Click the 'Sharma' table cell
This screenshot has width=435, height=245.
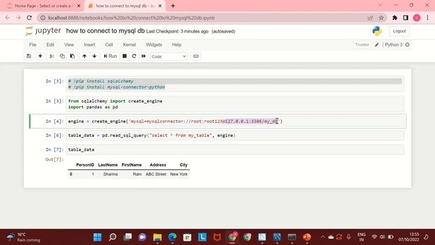(110, 174)
